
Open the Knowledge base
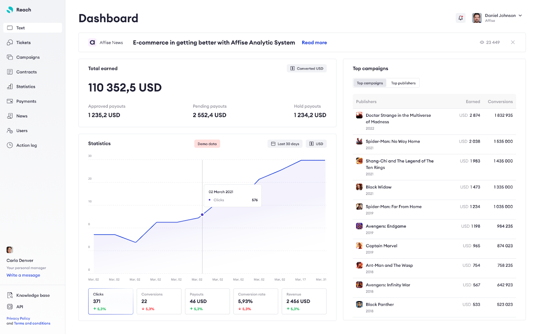click(x=33, y=295)
